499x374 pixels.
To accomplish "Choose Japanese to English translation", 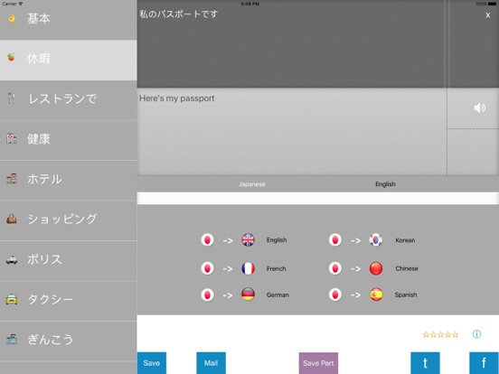I will pyautogui.click(x=244, y=240).
